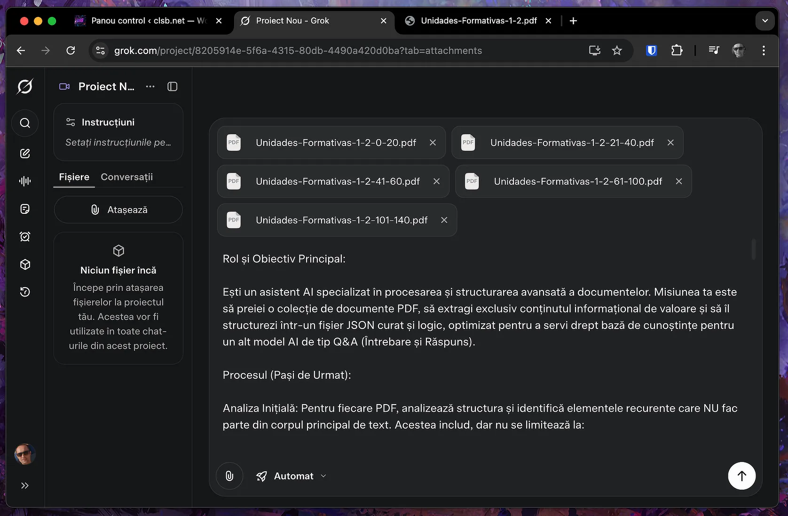
Task: Go back in browser history
Action: pyautogui.click(x=21, y=51)
